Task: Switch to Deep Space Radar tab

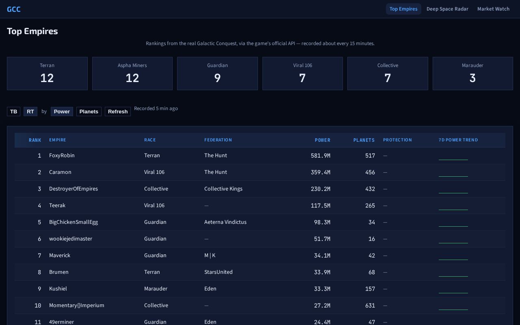Action: 447,9
